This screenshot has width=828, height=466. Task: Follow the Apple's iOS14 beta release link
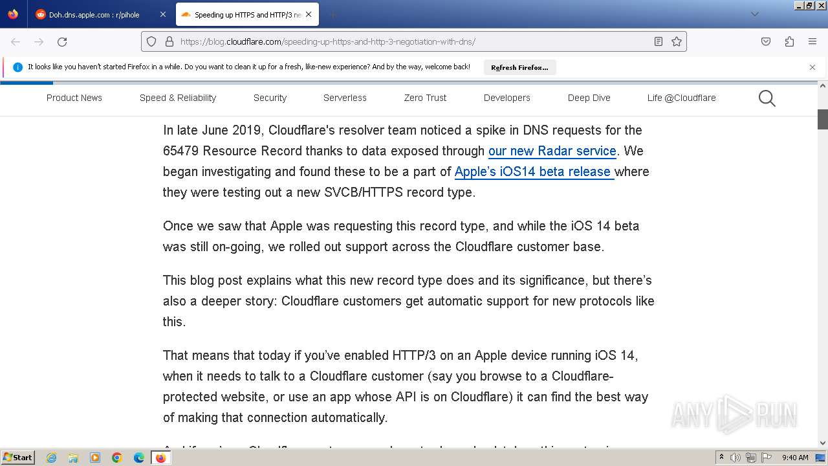click(x=534, y=172)
